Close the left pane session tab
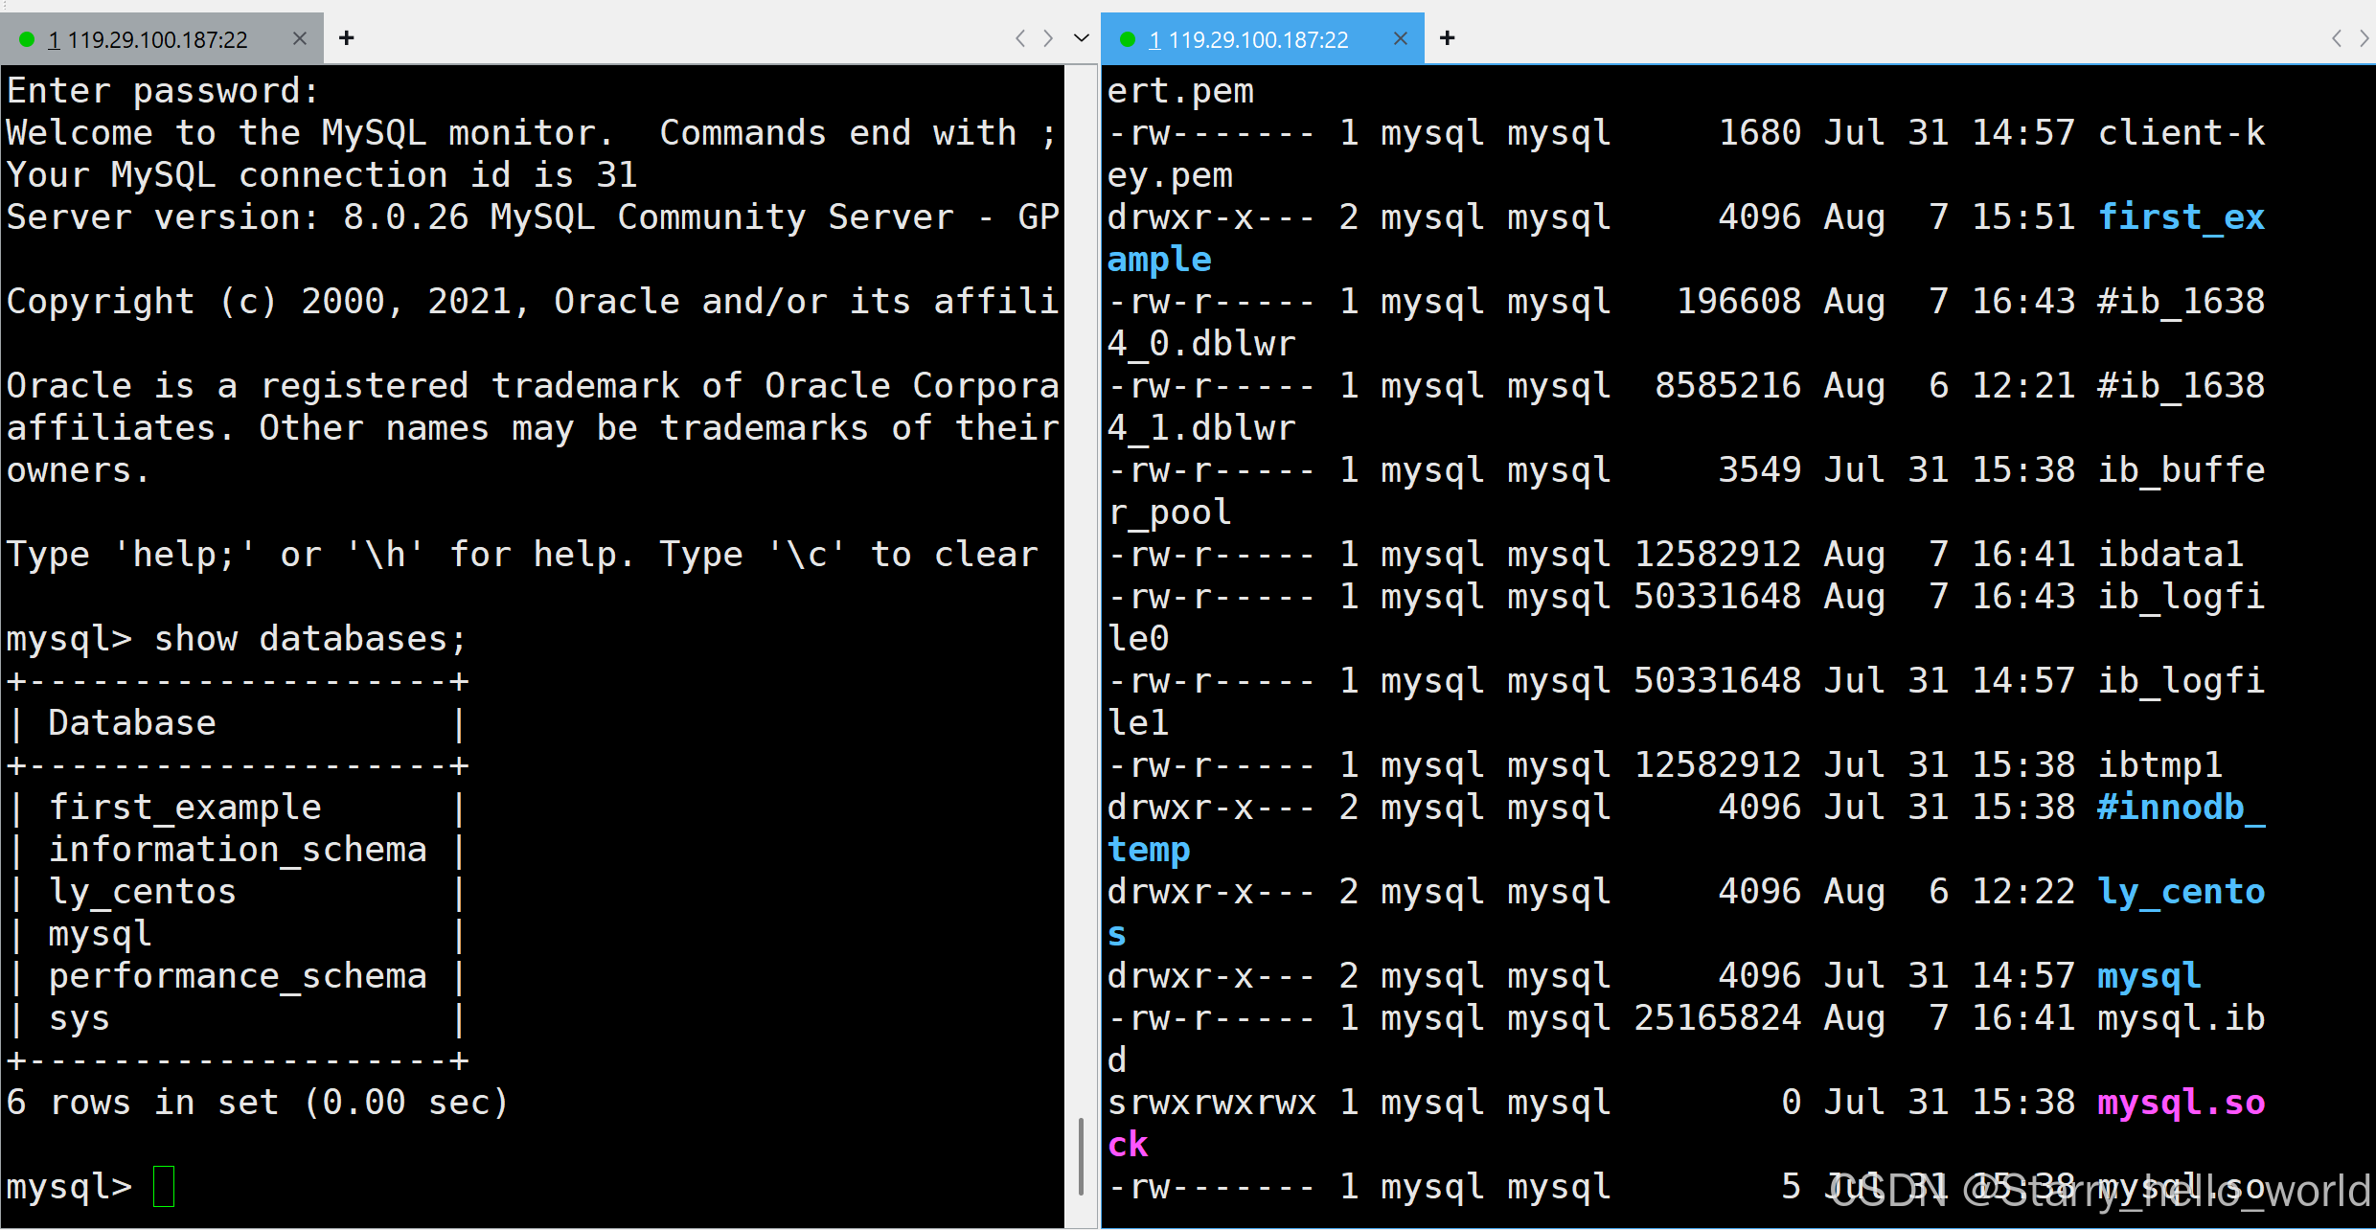2376x1230 pixels. [x=300, y=39]
